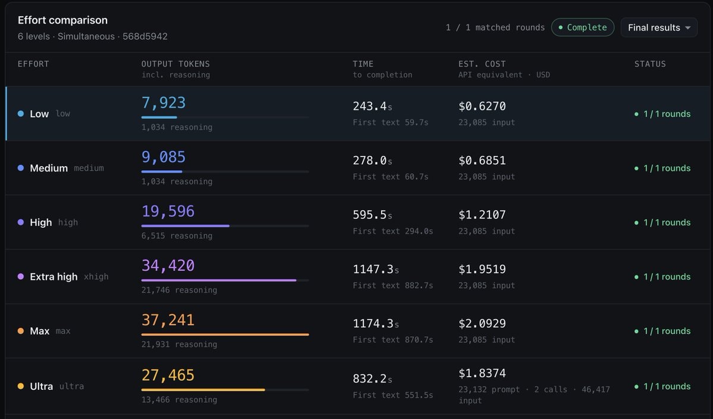713x419 pixels.
Task: Click the 19,596 output tokens value
Action: [168, 211]
